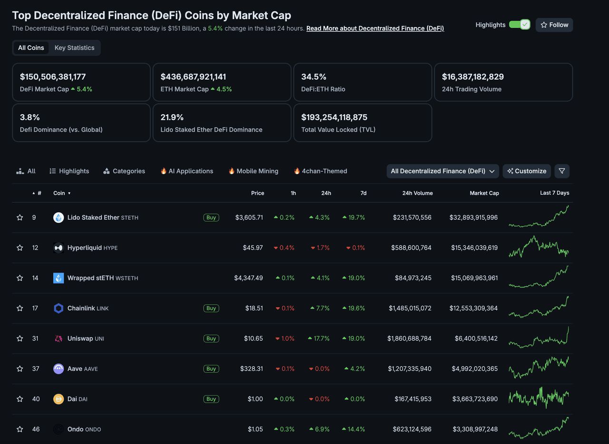Click the Wrapped stETH coin icon
The width and height of the screenshot is (609, 444).
click(59, 278)
